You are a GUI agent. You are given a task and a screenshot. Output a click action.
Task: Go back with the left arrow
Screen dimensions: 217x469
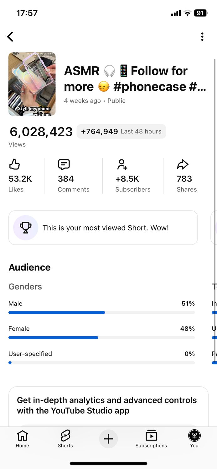(10, 37)
